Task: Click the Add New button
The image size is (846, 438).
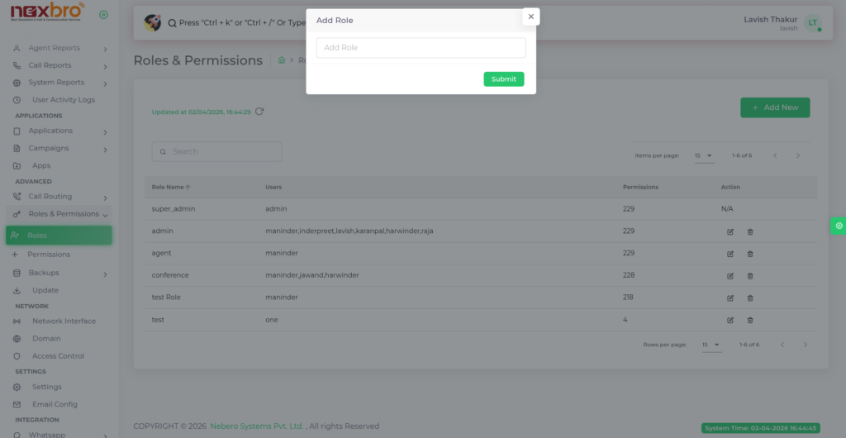Action: (775, 107)
